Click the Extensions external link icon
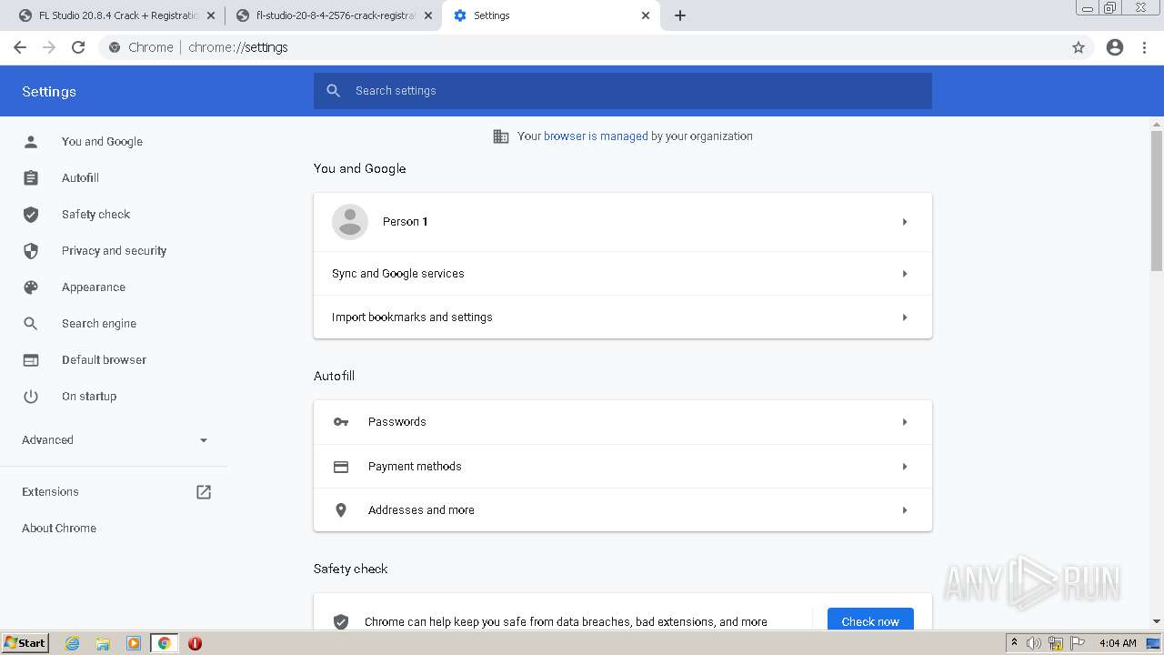Image resolution: width=1164 pixels, height=655 pixels. click(x=204, y=491)
